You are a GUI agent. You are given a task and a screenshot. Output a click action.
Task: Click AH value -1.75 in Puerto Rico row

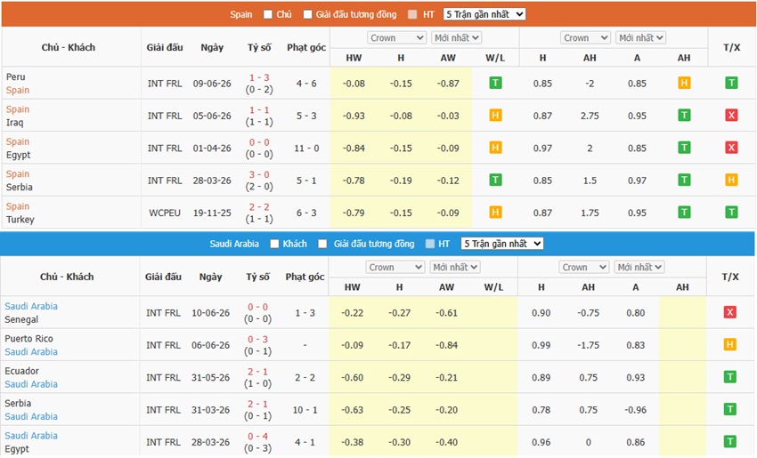coord(588,345)
